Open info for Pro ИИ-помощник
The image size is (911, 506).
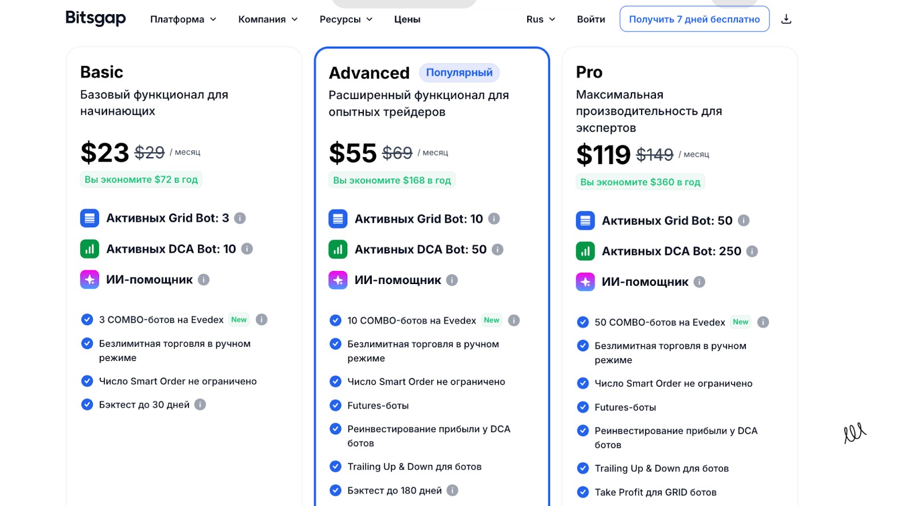pos(700,282)
